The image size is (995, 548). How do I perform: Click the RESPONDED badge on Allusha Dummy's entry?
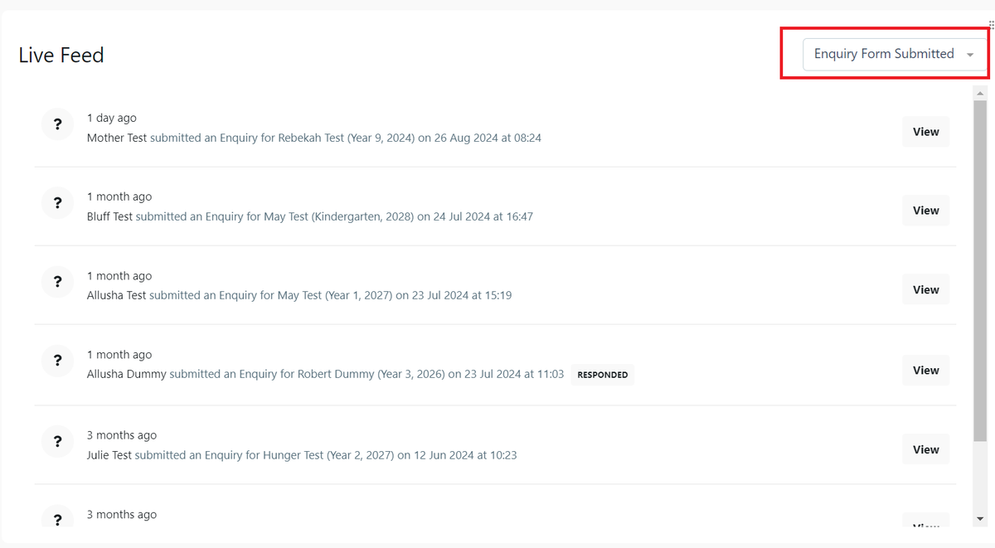click(603, 374)
